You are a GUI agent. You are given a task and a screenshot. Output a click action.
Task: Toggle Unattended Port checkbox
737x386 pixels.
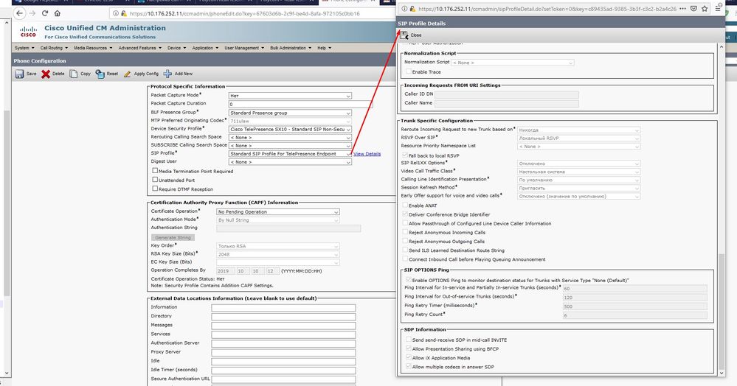[155, 180]
